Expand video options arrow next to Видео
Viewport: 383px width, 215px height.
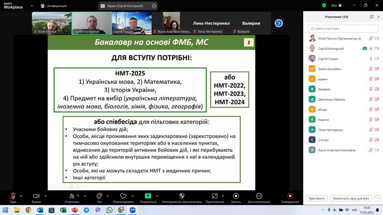[46, 196]
